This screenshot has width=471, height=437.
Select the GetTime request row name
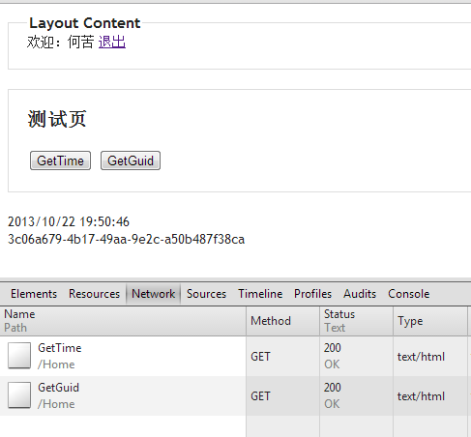pos(60,348)
